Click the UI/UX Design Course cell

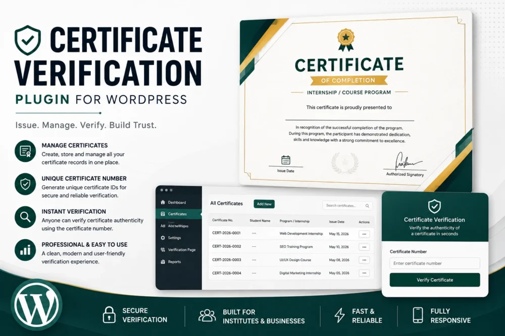point(295,260)
